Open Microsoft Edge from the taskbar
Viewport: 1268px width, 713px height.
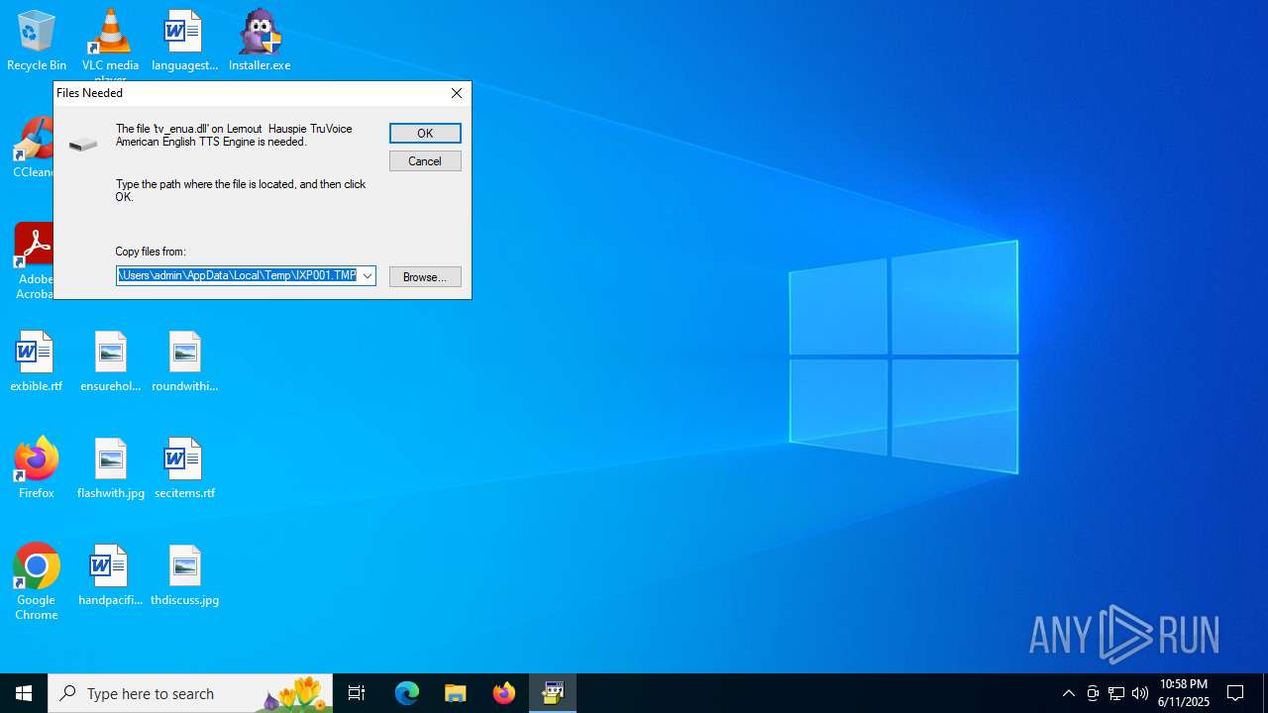click(x=407, y=693)
